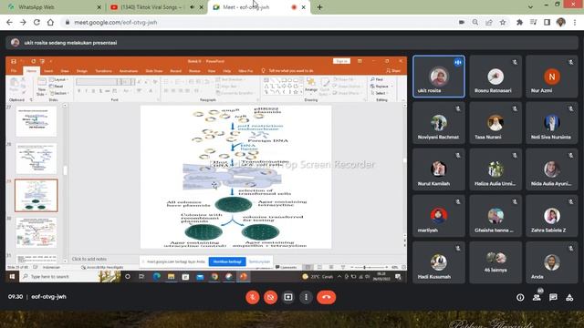Switch to Slide Sorter view in status bar
Viewport: 584px width, 328px height.
pyautogui.click(x=319, y=267)
